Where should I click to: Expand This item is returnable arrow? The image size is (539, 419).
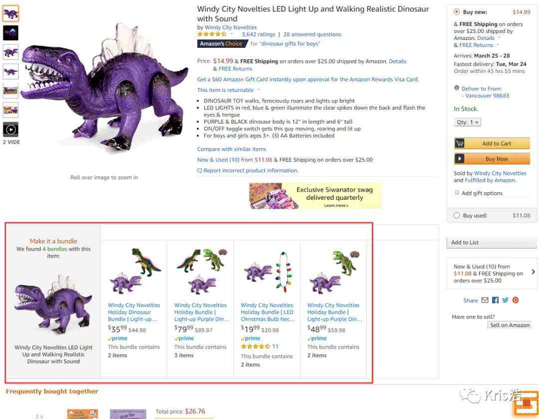(x=259, y=90)
